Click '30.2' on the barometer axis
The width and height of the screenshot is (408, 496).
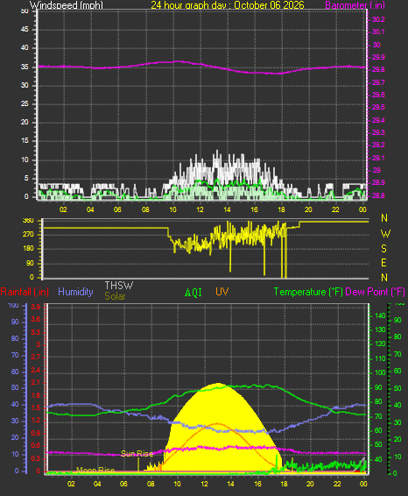click(x=378, y=19)
